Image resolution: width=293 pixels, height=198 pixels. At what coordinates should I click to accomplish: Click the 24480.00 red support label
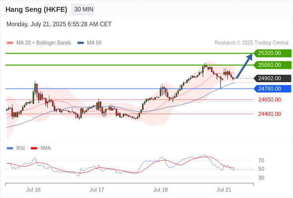(x=270, y=114)
